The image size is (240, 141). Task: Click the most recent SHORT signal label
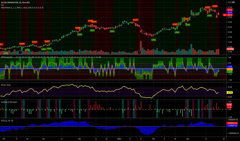tap(215, 6)
